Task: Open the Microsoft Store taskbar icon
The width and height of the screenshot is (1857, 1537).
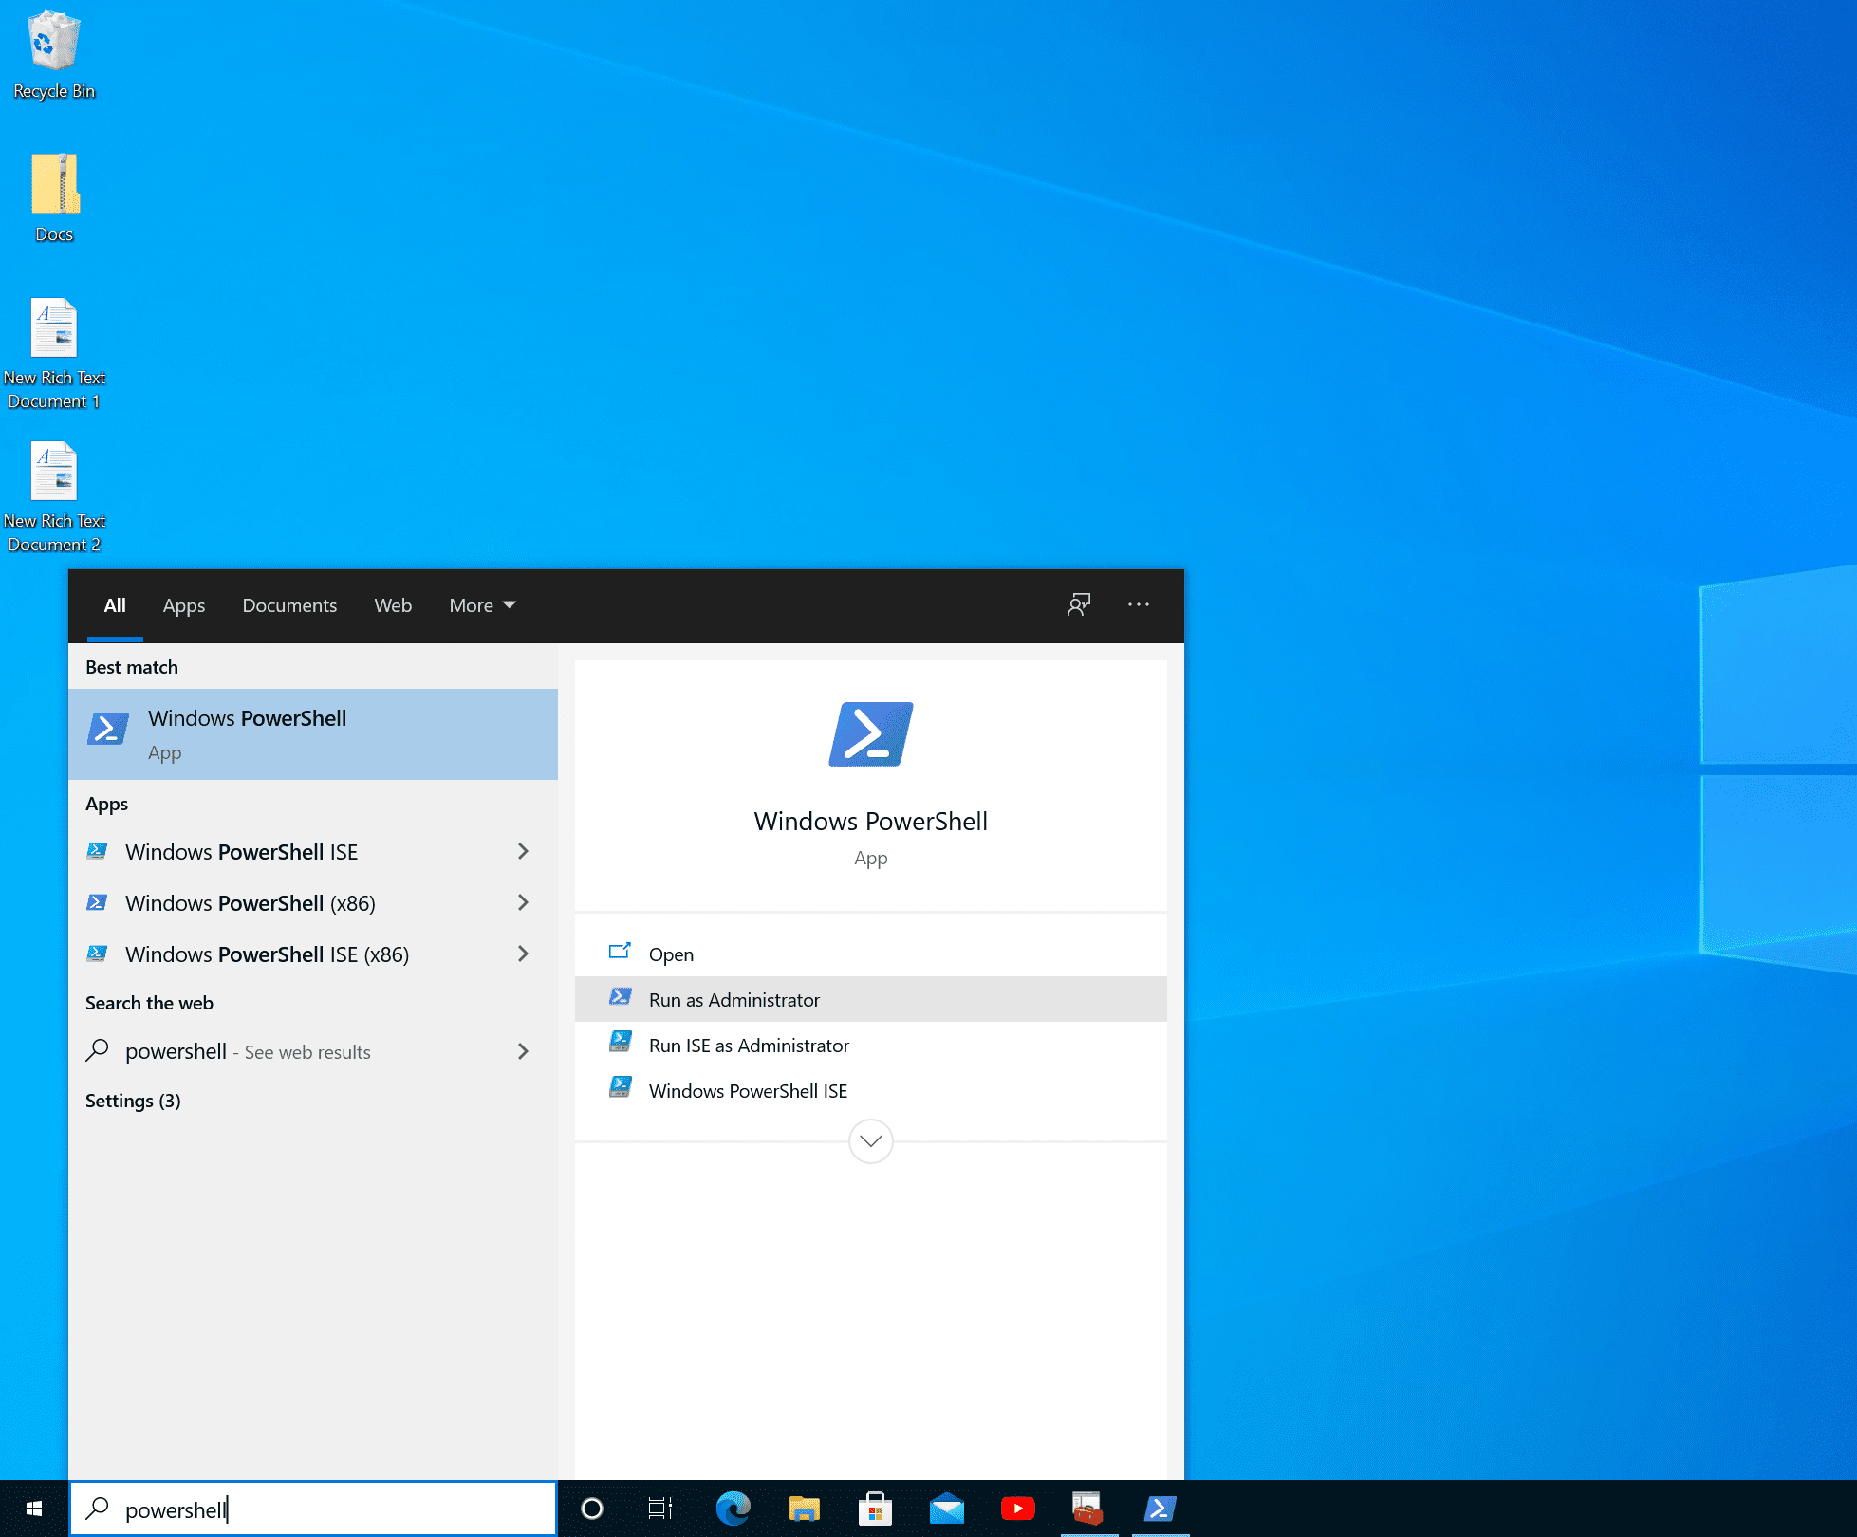Action: [x=875, y=1509]
